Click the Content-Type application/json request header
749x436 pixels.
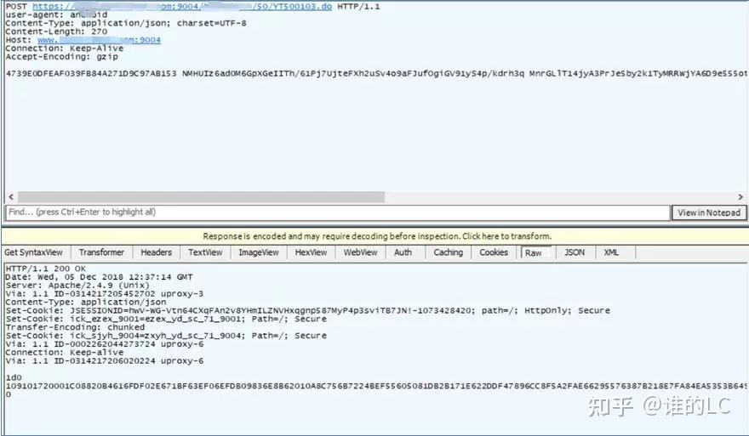[126, 24]
